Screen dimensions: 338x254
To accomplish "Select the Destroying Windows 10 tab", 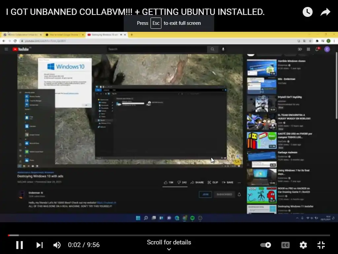I will 107,34.
